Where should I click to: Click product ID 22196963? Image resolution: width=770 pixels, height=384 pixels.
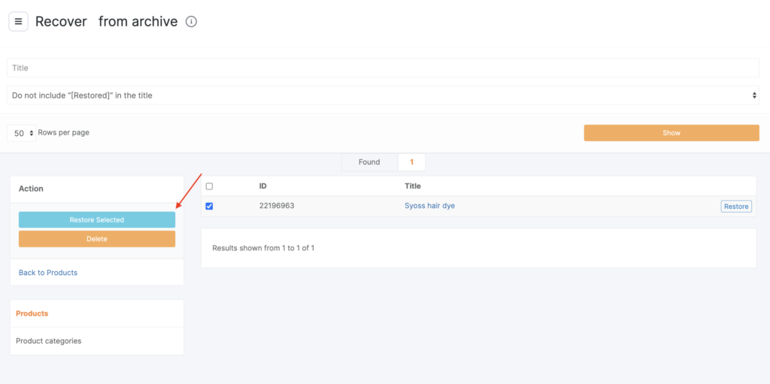pyautogui.click(x=277, y=206)
